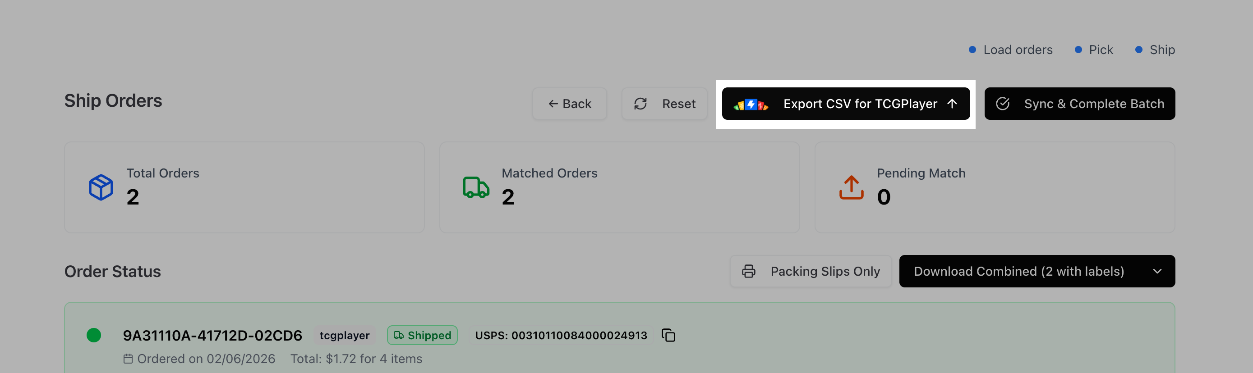Go back with the Back button
The image size is (1253, 373).
(569, 104)
